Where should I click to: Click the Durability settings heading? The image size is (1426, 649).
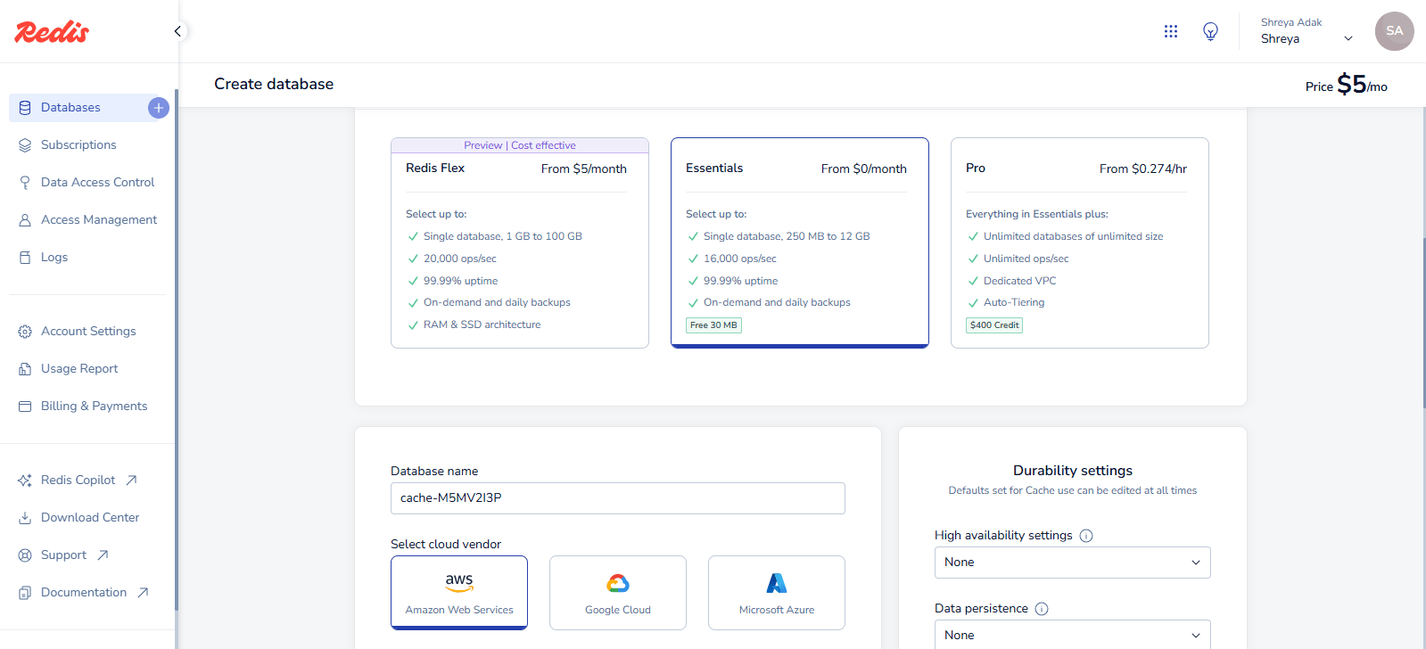point(1073,471)
